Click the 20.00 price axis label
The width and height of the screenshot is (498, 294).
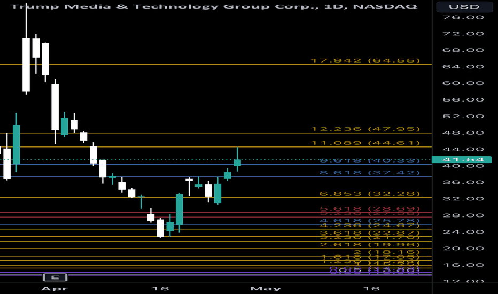(463, 249)
